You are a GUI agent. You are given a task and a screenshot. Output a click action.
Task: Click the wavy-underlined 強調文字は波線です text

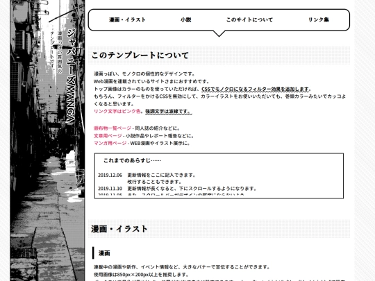click(168, 111)
